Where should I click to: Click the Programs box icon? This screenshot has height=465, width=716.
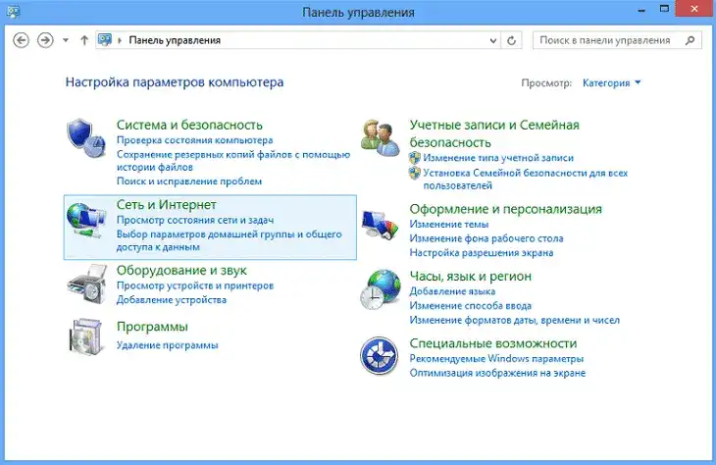point(85,337)
